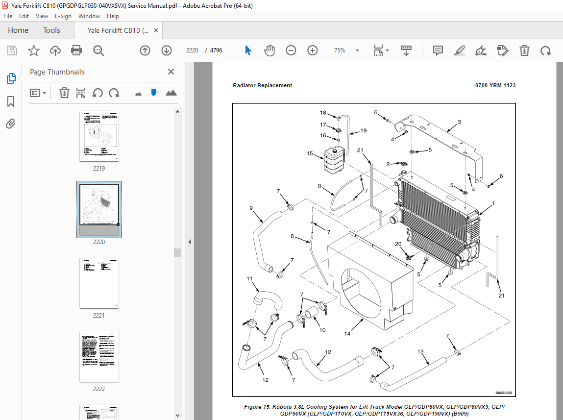
Task: Print the document with the printer icon
Action: pyautogui.click(x=76, y=50)
